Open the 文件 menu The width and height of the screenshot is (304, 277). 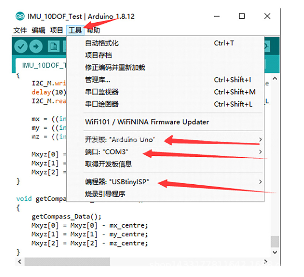[20, 30]
